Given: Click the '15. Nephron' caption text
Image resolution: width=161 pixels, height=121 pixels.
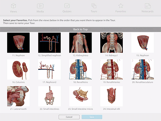Looking at the screenshot, I should click(143, 55).
